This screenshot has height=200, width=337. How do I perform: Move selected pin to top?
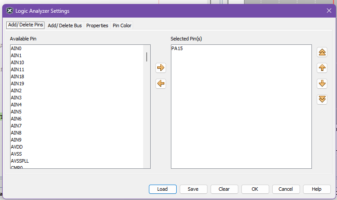click(x=322, y=52)
